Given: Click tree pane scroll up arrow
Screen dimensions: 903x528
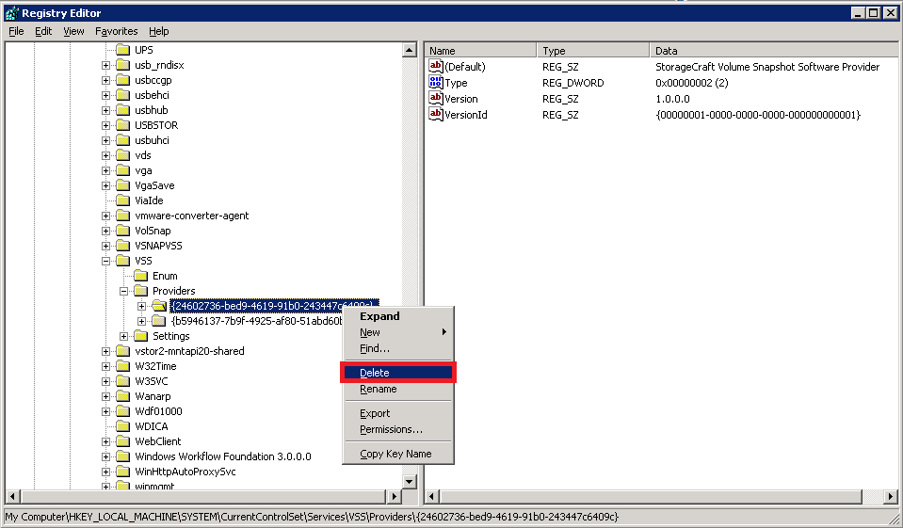Looking at the screenshot, I should (x=410, y=50).
